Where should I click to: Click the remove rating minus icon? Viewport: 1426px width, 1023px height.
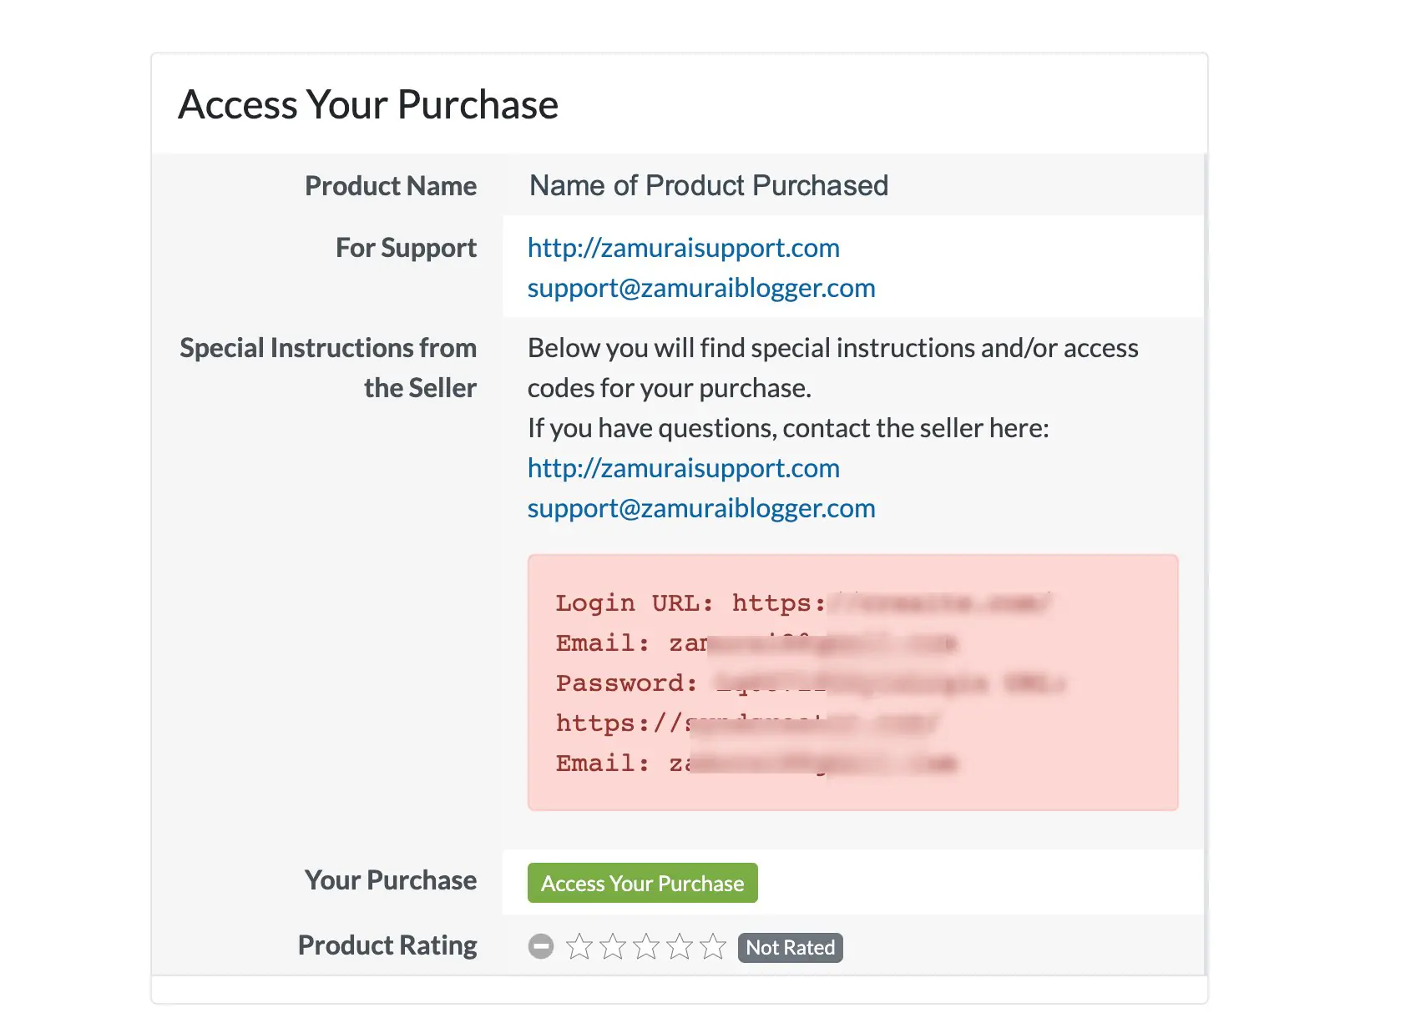point(541,946)
